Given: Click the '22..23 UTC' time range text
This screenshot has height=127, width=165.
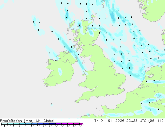Looking at the screenshot, I should (x=138, y=121).
